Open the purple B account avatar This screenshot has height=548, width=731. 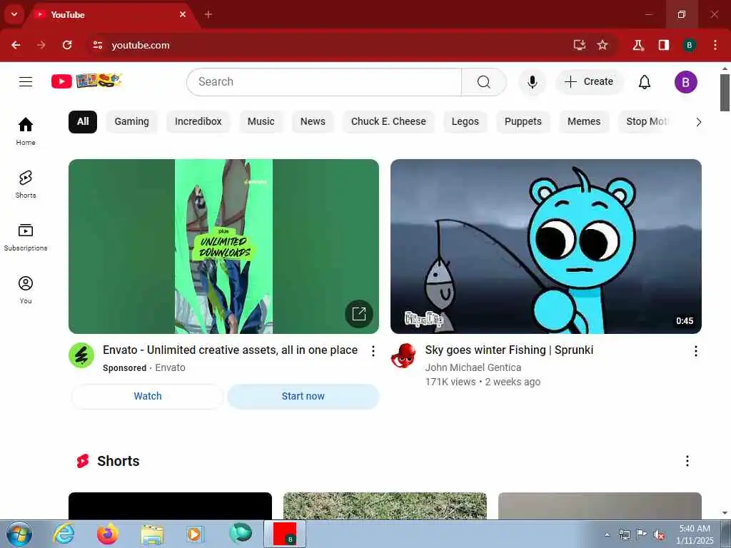click(x=686, y=82)
